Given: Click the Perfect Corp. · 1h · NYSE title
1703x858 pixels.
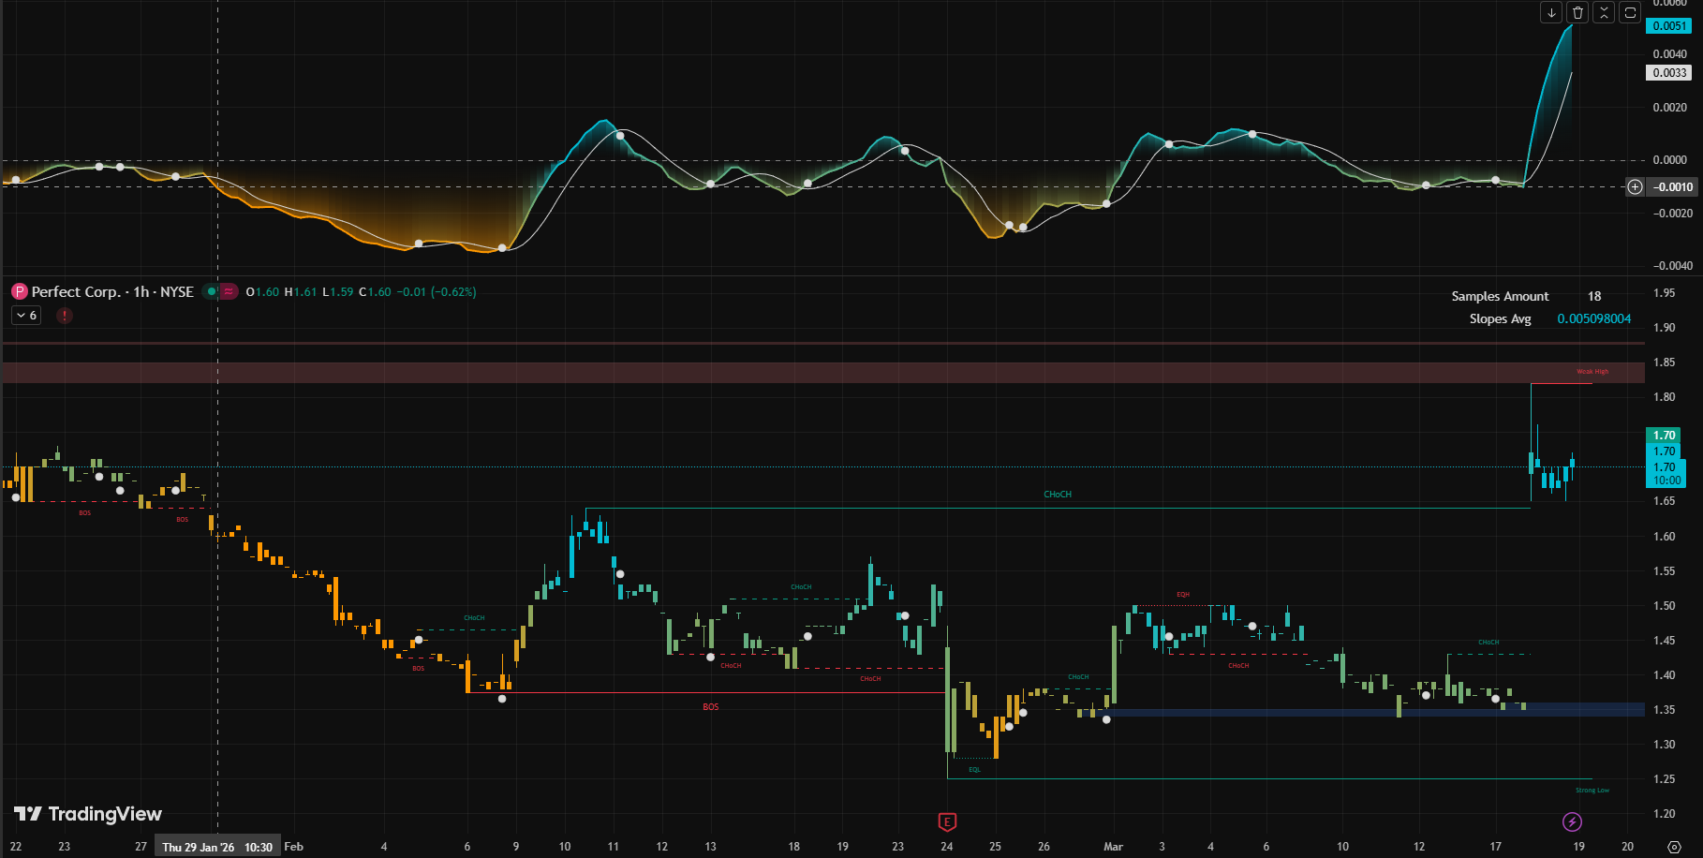Looking at the screenshot, I should click(x=112, y=291).
